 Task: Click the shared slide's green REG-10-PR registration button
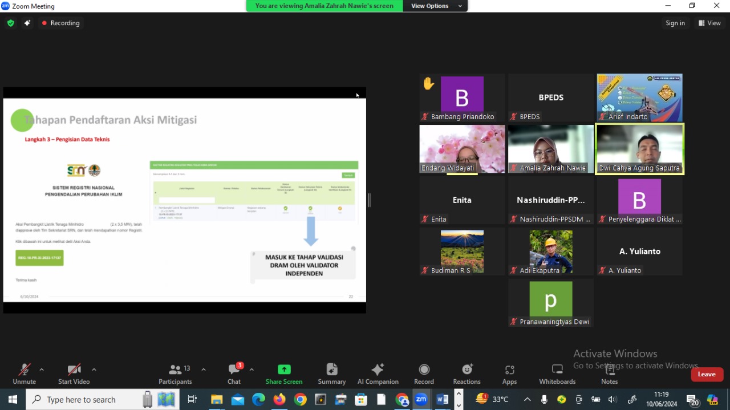click(x=40, y=258)
